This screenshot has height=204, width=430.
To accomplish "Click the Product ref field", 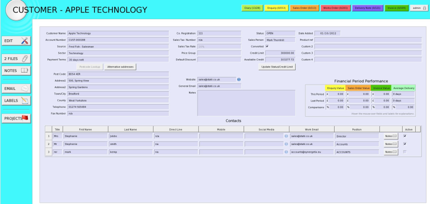I will coord(368,40).
